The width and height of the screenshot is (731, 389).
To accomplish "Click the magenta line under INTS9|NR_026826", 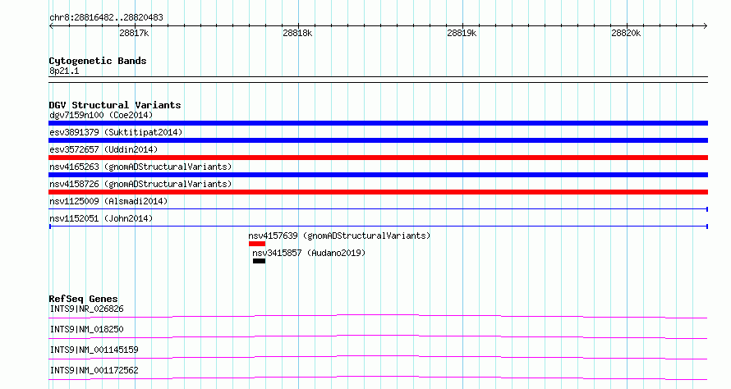I will (378, 317).
